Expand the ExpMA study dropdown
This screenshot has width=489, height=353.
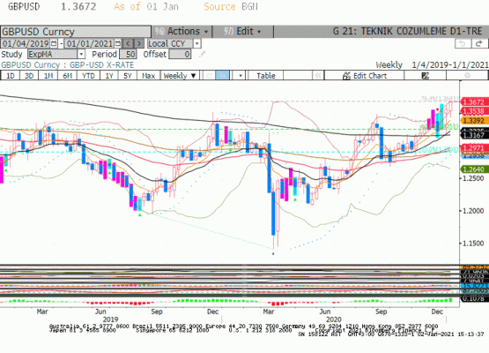coord(81,55)
